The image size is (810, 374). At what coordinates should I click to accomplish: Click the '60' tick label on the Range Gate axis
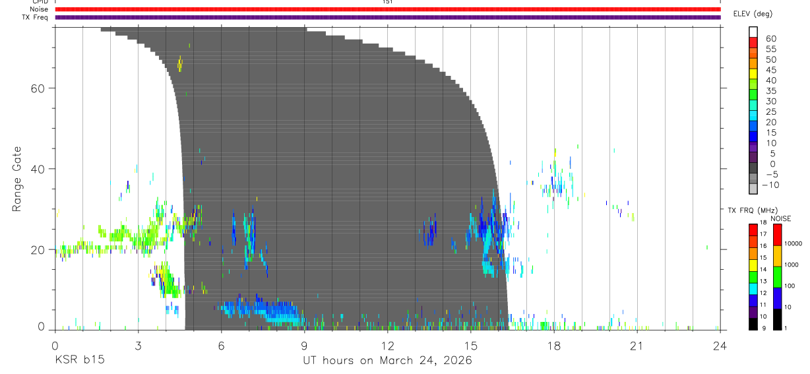[38, 88]
